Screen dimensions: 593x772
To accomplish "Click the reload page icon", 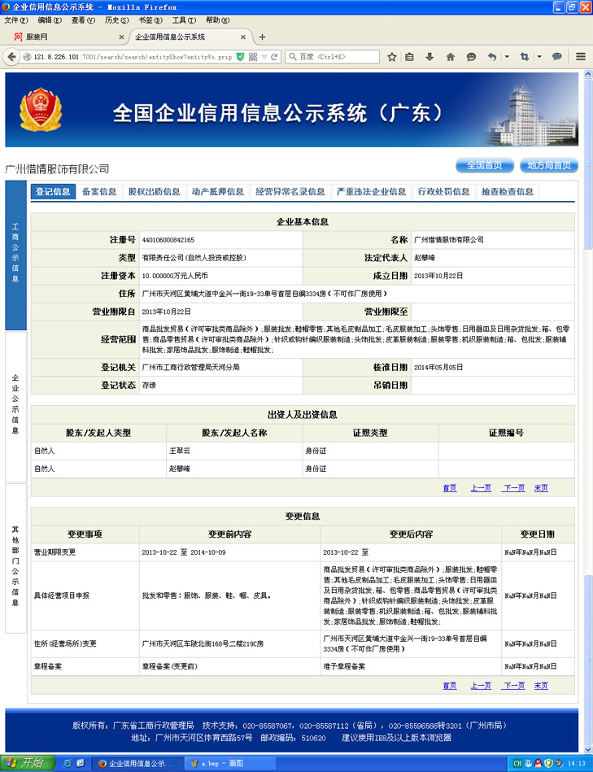I will tap(275, 57).
